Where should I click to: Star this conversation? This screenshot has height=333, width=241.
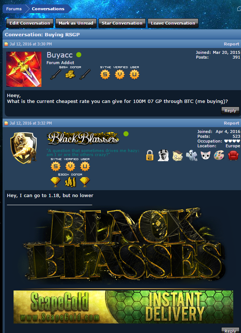tap(122, 23)
